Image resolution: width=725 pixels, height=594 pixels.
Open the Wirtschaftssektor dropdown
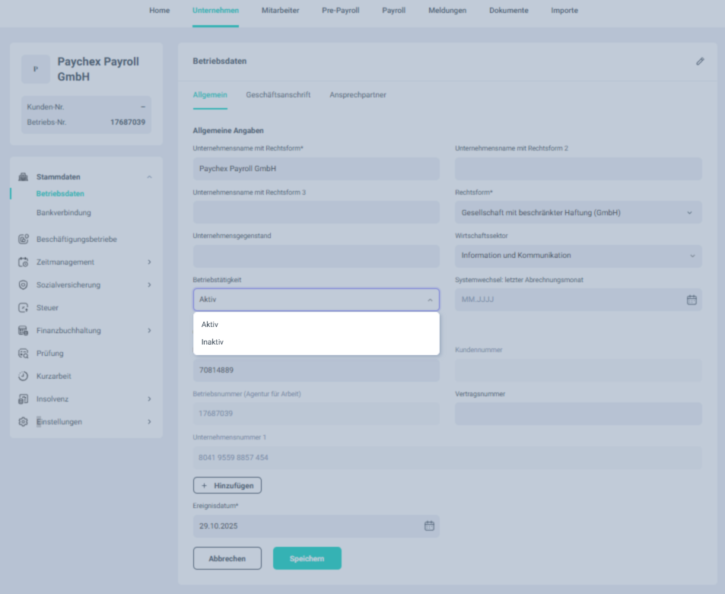[x=578, y=256]
